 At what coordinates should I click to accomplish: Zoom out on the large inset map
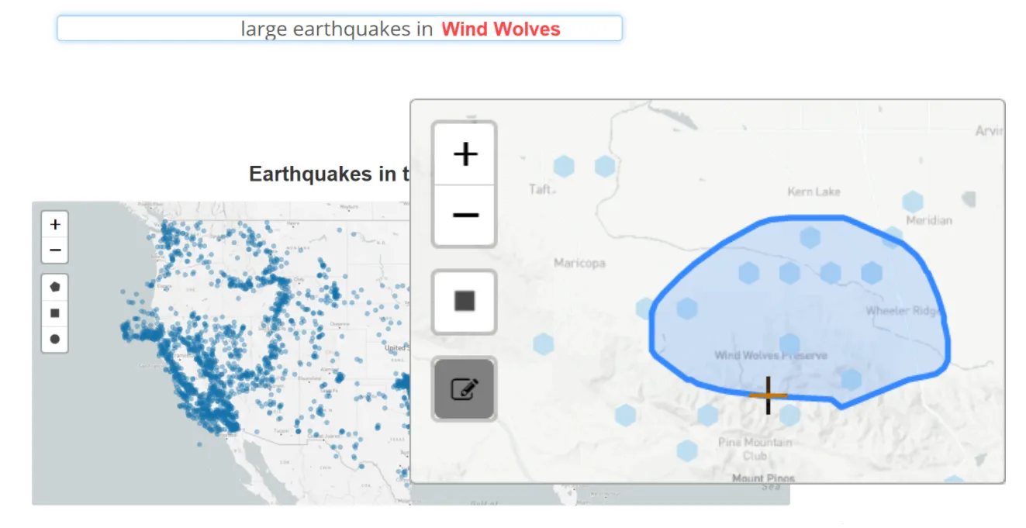(x=465, y=215)
